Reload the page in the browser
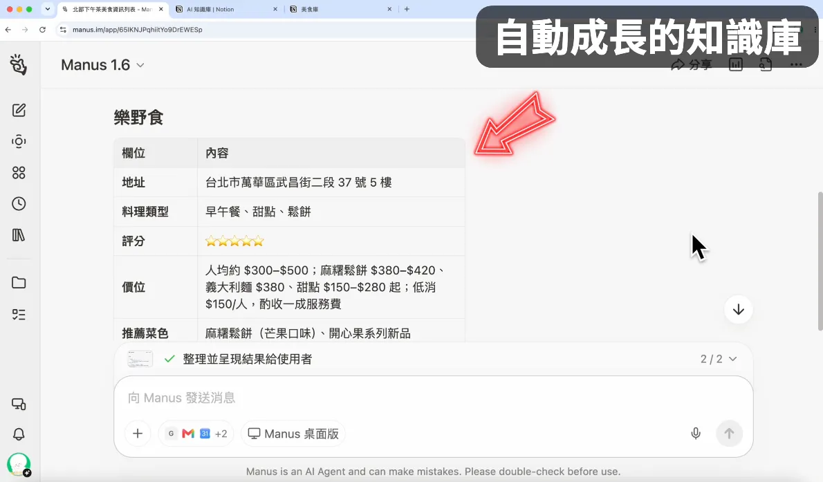This screenshot has height=482, width=823. [x=42, y=30]
